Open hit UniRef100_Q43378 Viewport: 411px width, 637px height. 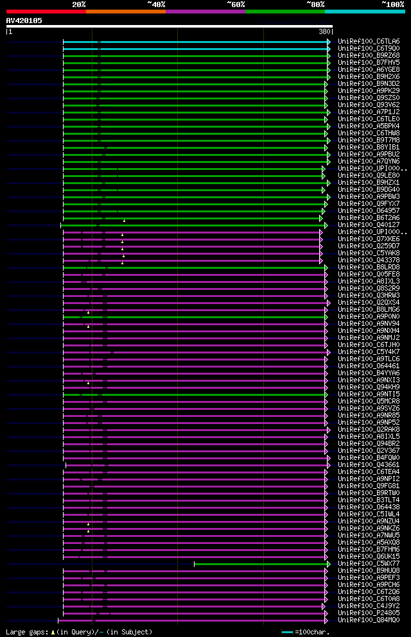click(369, 260)
